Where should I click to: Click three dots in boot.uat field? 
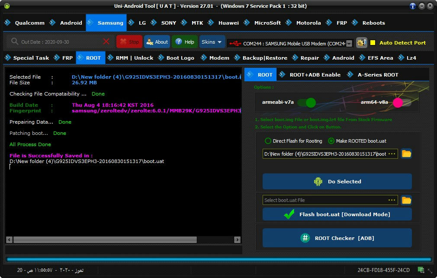(x=392, y=200)
